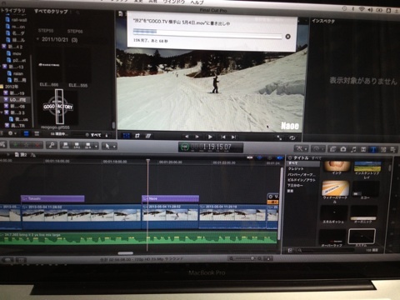Screen dimensions: 400x300
Task: Choose the selected カスタム title thumbnail
Action: click(362, 236)
